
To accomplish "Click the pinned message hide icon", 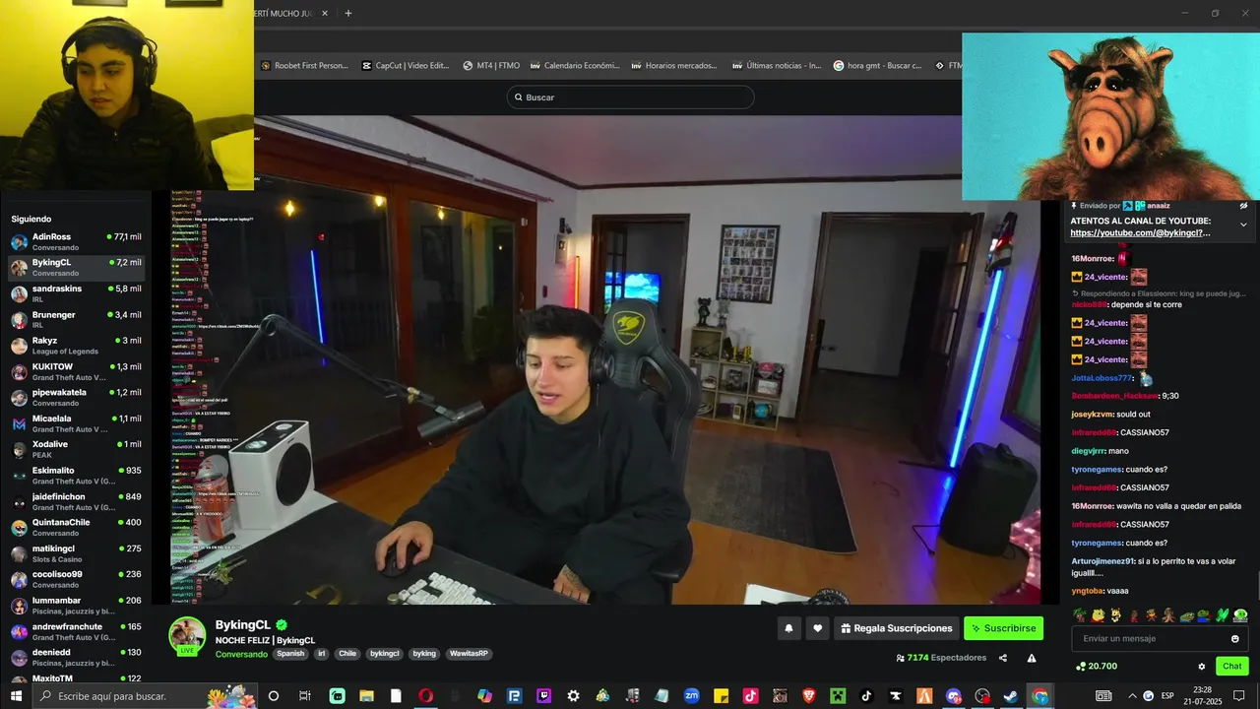I will click(x=1243, y=206).
